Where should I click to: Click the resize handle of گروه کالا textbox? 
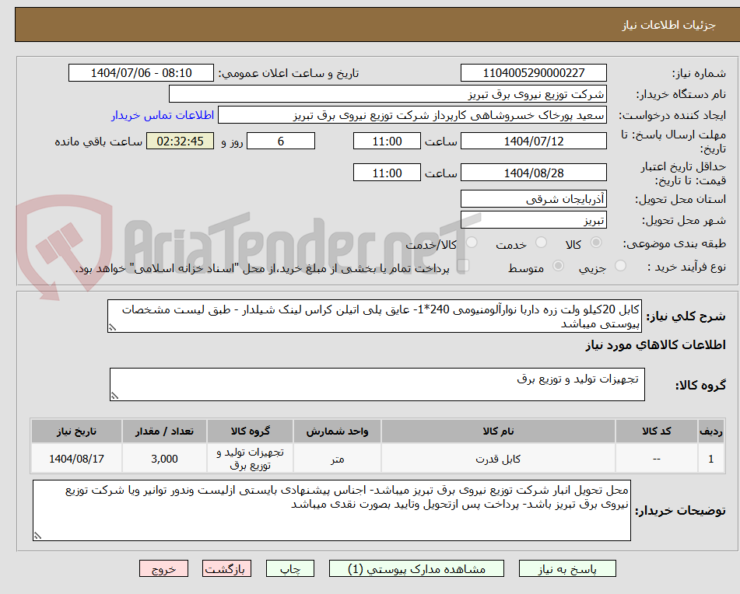click(x=115, y=396)
